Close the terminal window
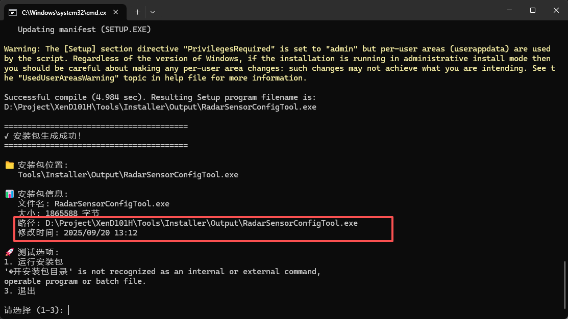 [556, 10]
